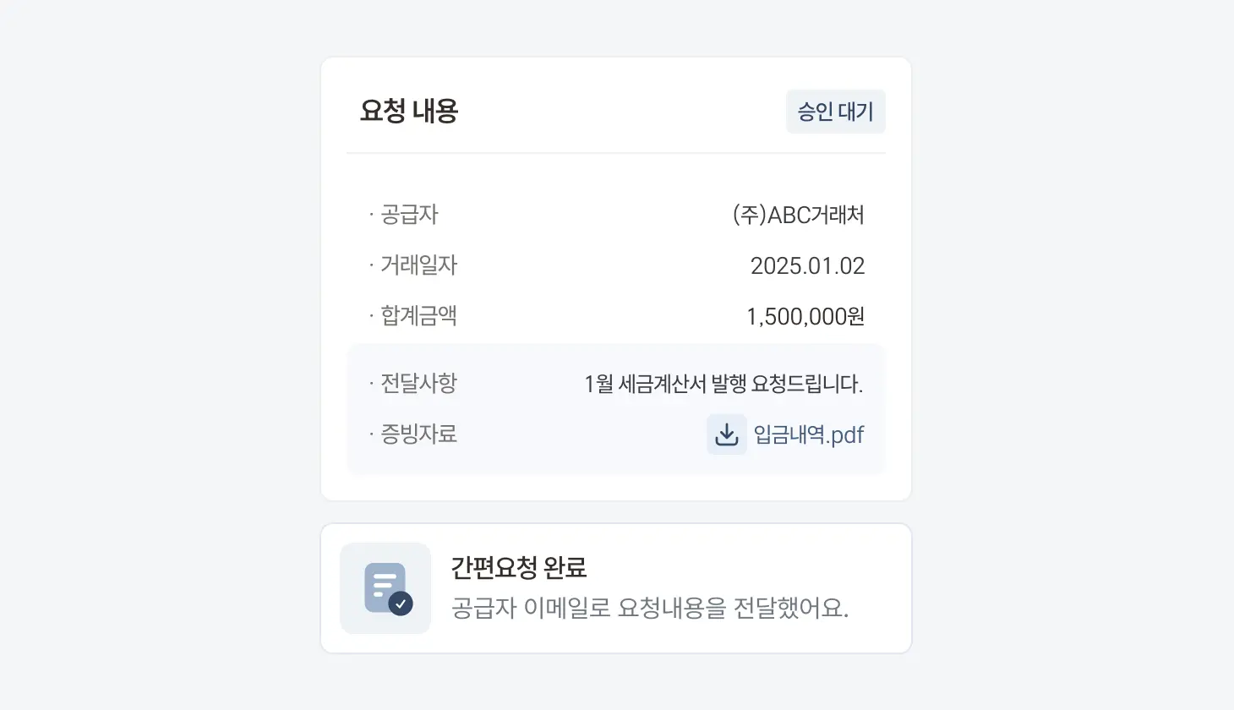Click the transaction date 2025.01.02
1234x710 pixels.
808,265
